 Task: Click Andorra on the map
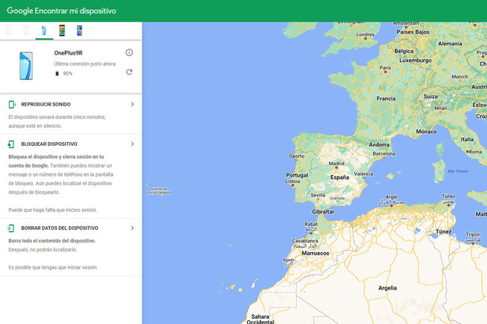[x=379, y=144]
